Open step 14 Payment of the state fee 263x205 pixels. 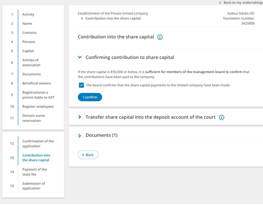click(x=35, y=172)
